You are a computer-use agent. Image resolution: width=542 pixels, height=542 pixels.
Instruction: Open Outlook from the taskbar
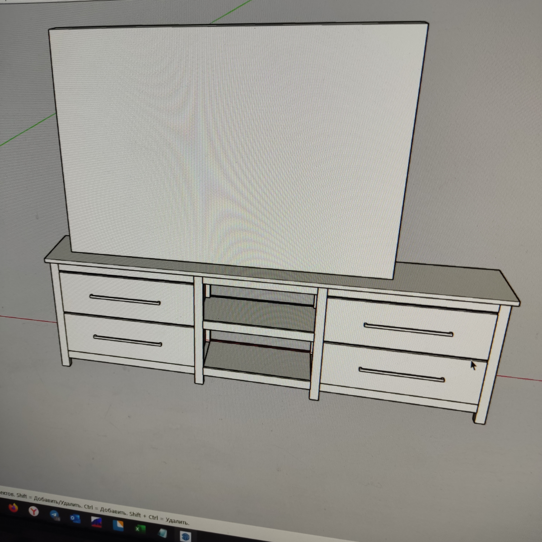coord(75,519)
